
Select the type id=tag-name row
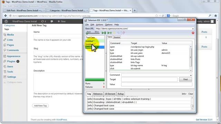pos(150,65)
